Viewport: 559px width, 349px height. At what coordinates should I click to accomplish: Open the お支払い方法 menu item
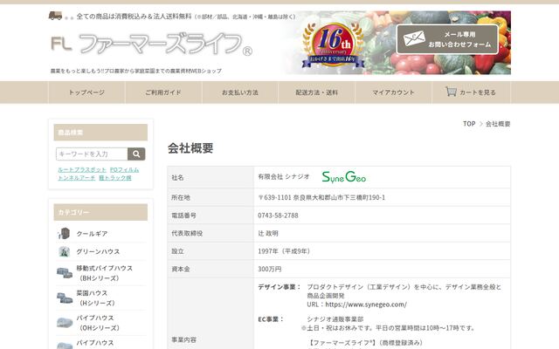(x=240, y=92)
